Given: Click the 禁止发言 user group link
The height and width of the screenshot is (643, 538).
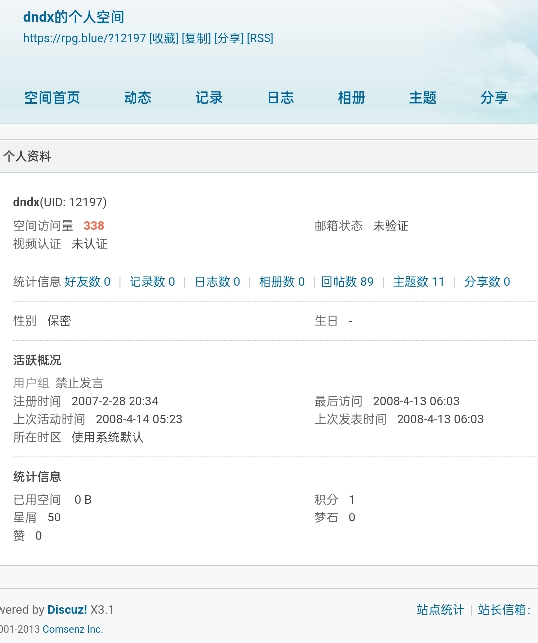Looking at the screenshot, I should tap(79, 383).
